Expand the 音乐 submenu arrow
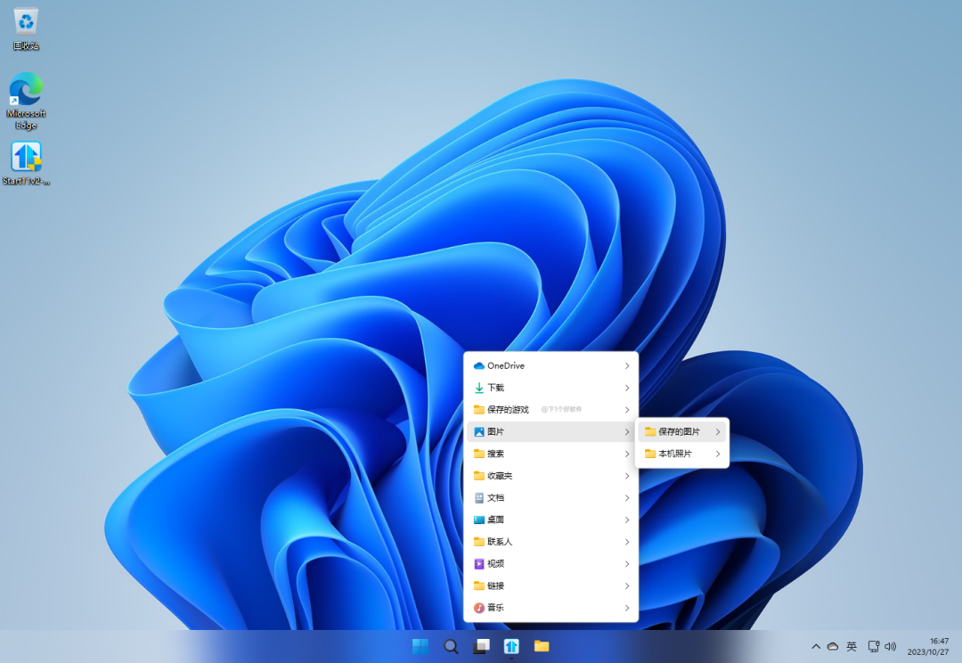 point(627,608)
